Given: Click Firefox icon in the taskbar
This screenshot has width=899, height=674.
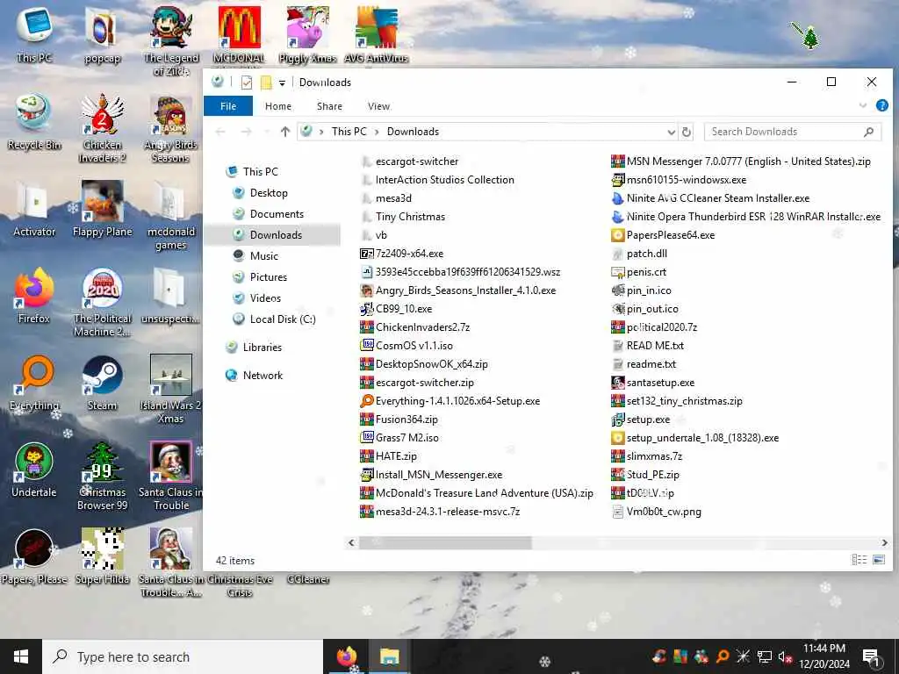Looking at the screenshot, I should tap(346, 656).
